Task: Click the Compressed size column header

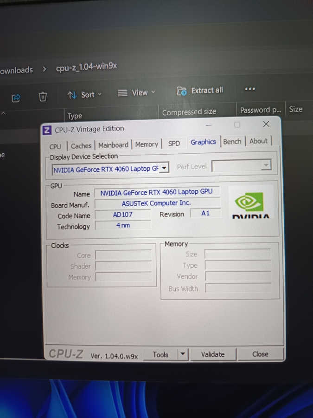Action: [189, 112]
